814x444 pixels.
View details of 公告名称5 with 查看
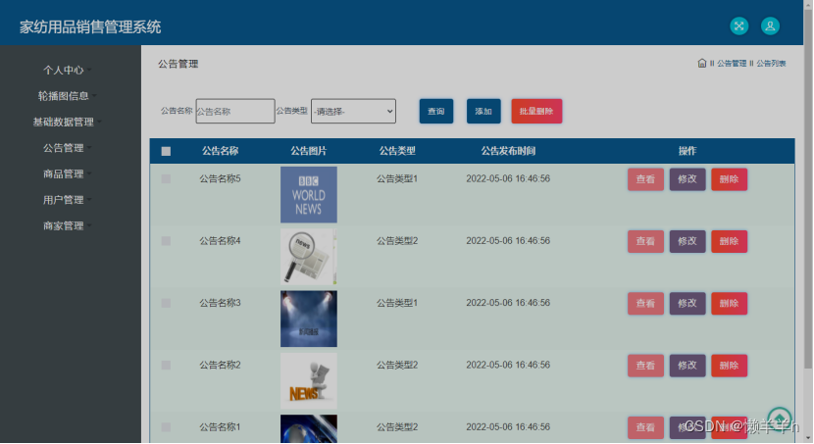click(645, 179)
